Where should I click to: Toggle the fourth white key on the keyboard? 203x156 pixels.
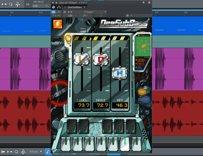click(102, 143)
